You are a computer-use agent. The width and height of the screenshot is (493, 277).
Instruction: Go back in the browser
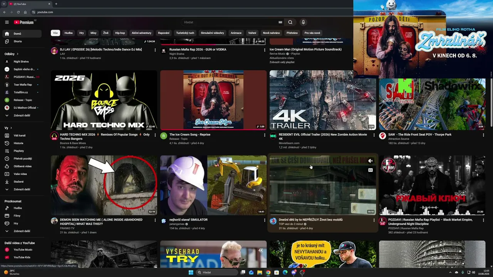click(5, 12)
